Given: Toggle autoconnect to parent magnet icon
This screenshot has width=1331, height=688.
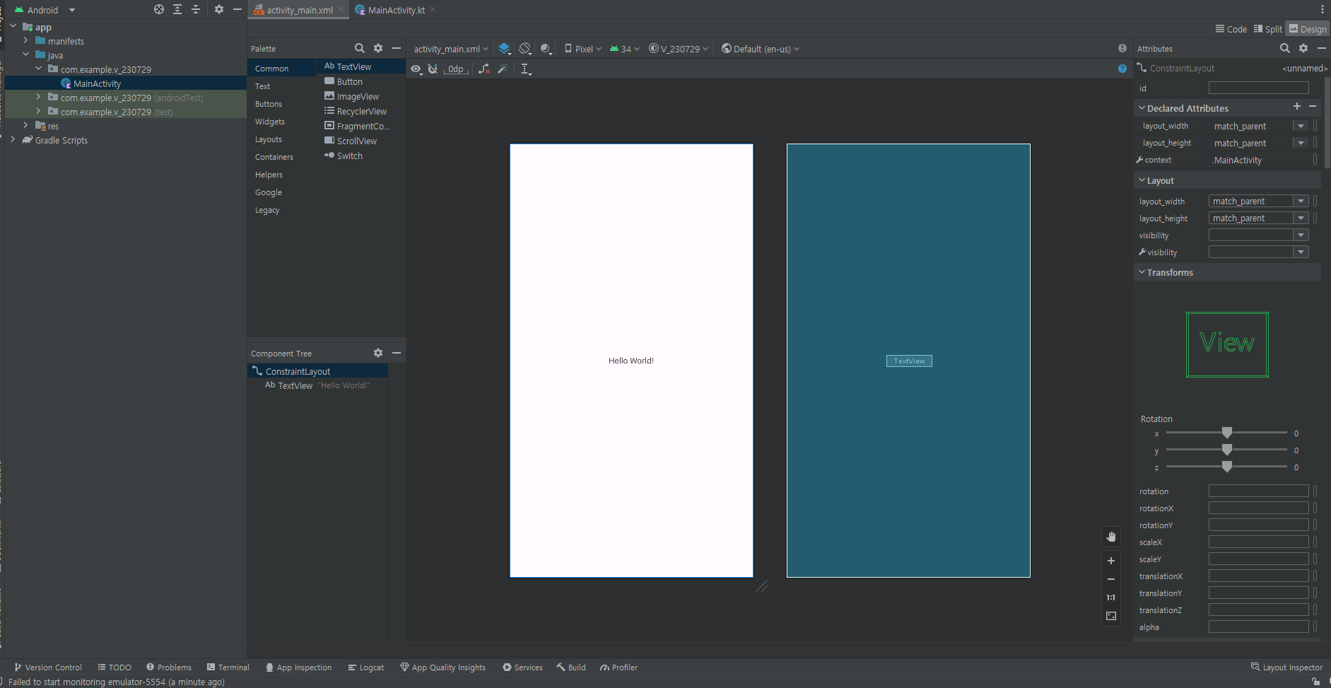Looking at the screenshot, I should tap(433, 69).
